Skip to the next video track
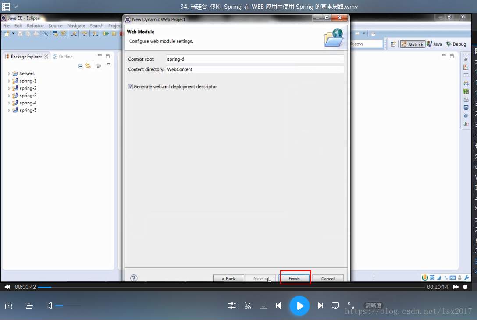The width and height of the screenshot is (477, 320). pos(320,306)
